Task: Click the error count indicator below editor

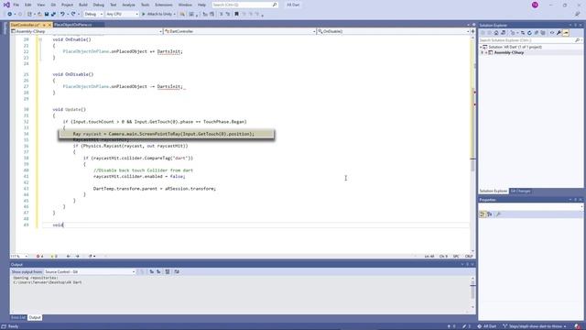Action: 39,257
